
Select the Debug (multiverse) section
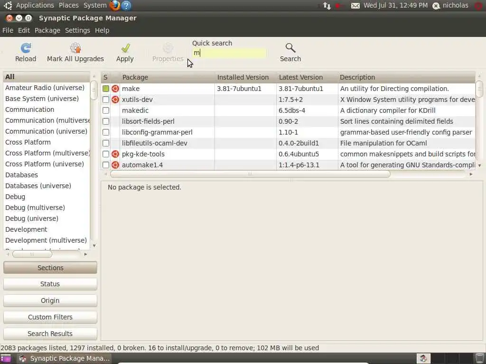47,208
